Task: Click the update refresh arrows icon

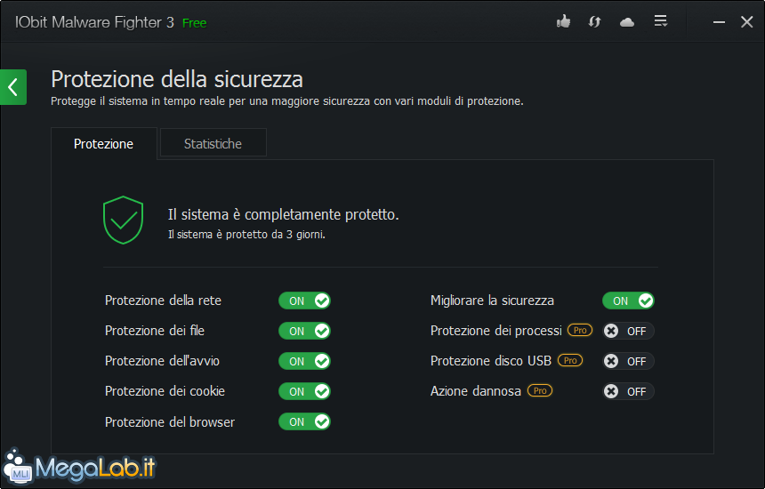Action: click(x=594, y=22)
